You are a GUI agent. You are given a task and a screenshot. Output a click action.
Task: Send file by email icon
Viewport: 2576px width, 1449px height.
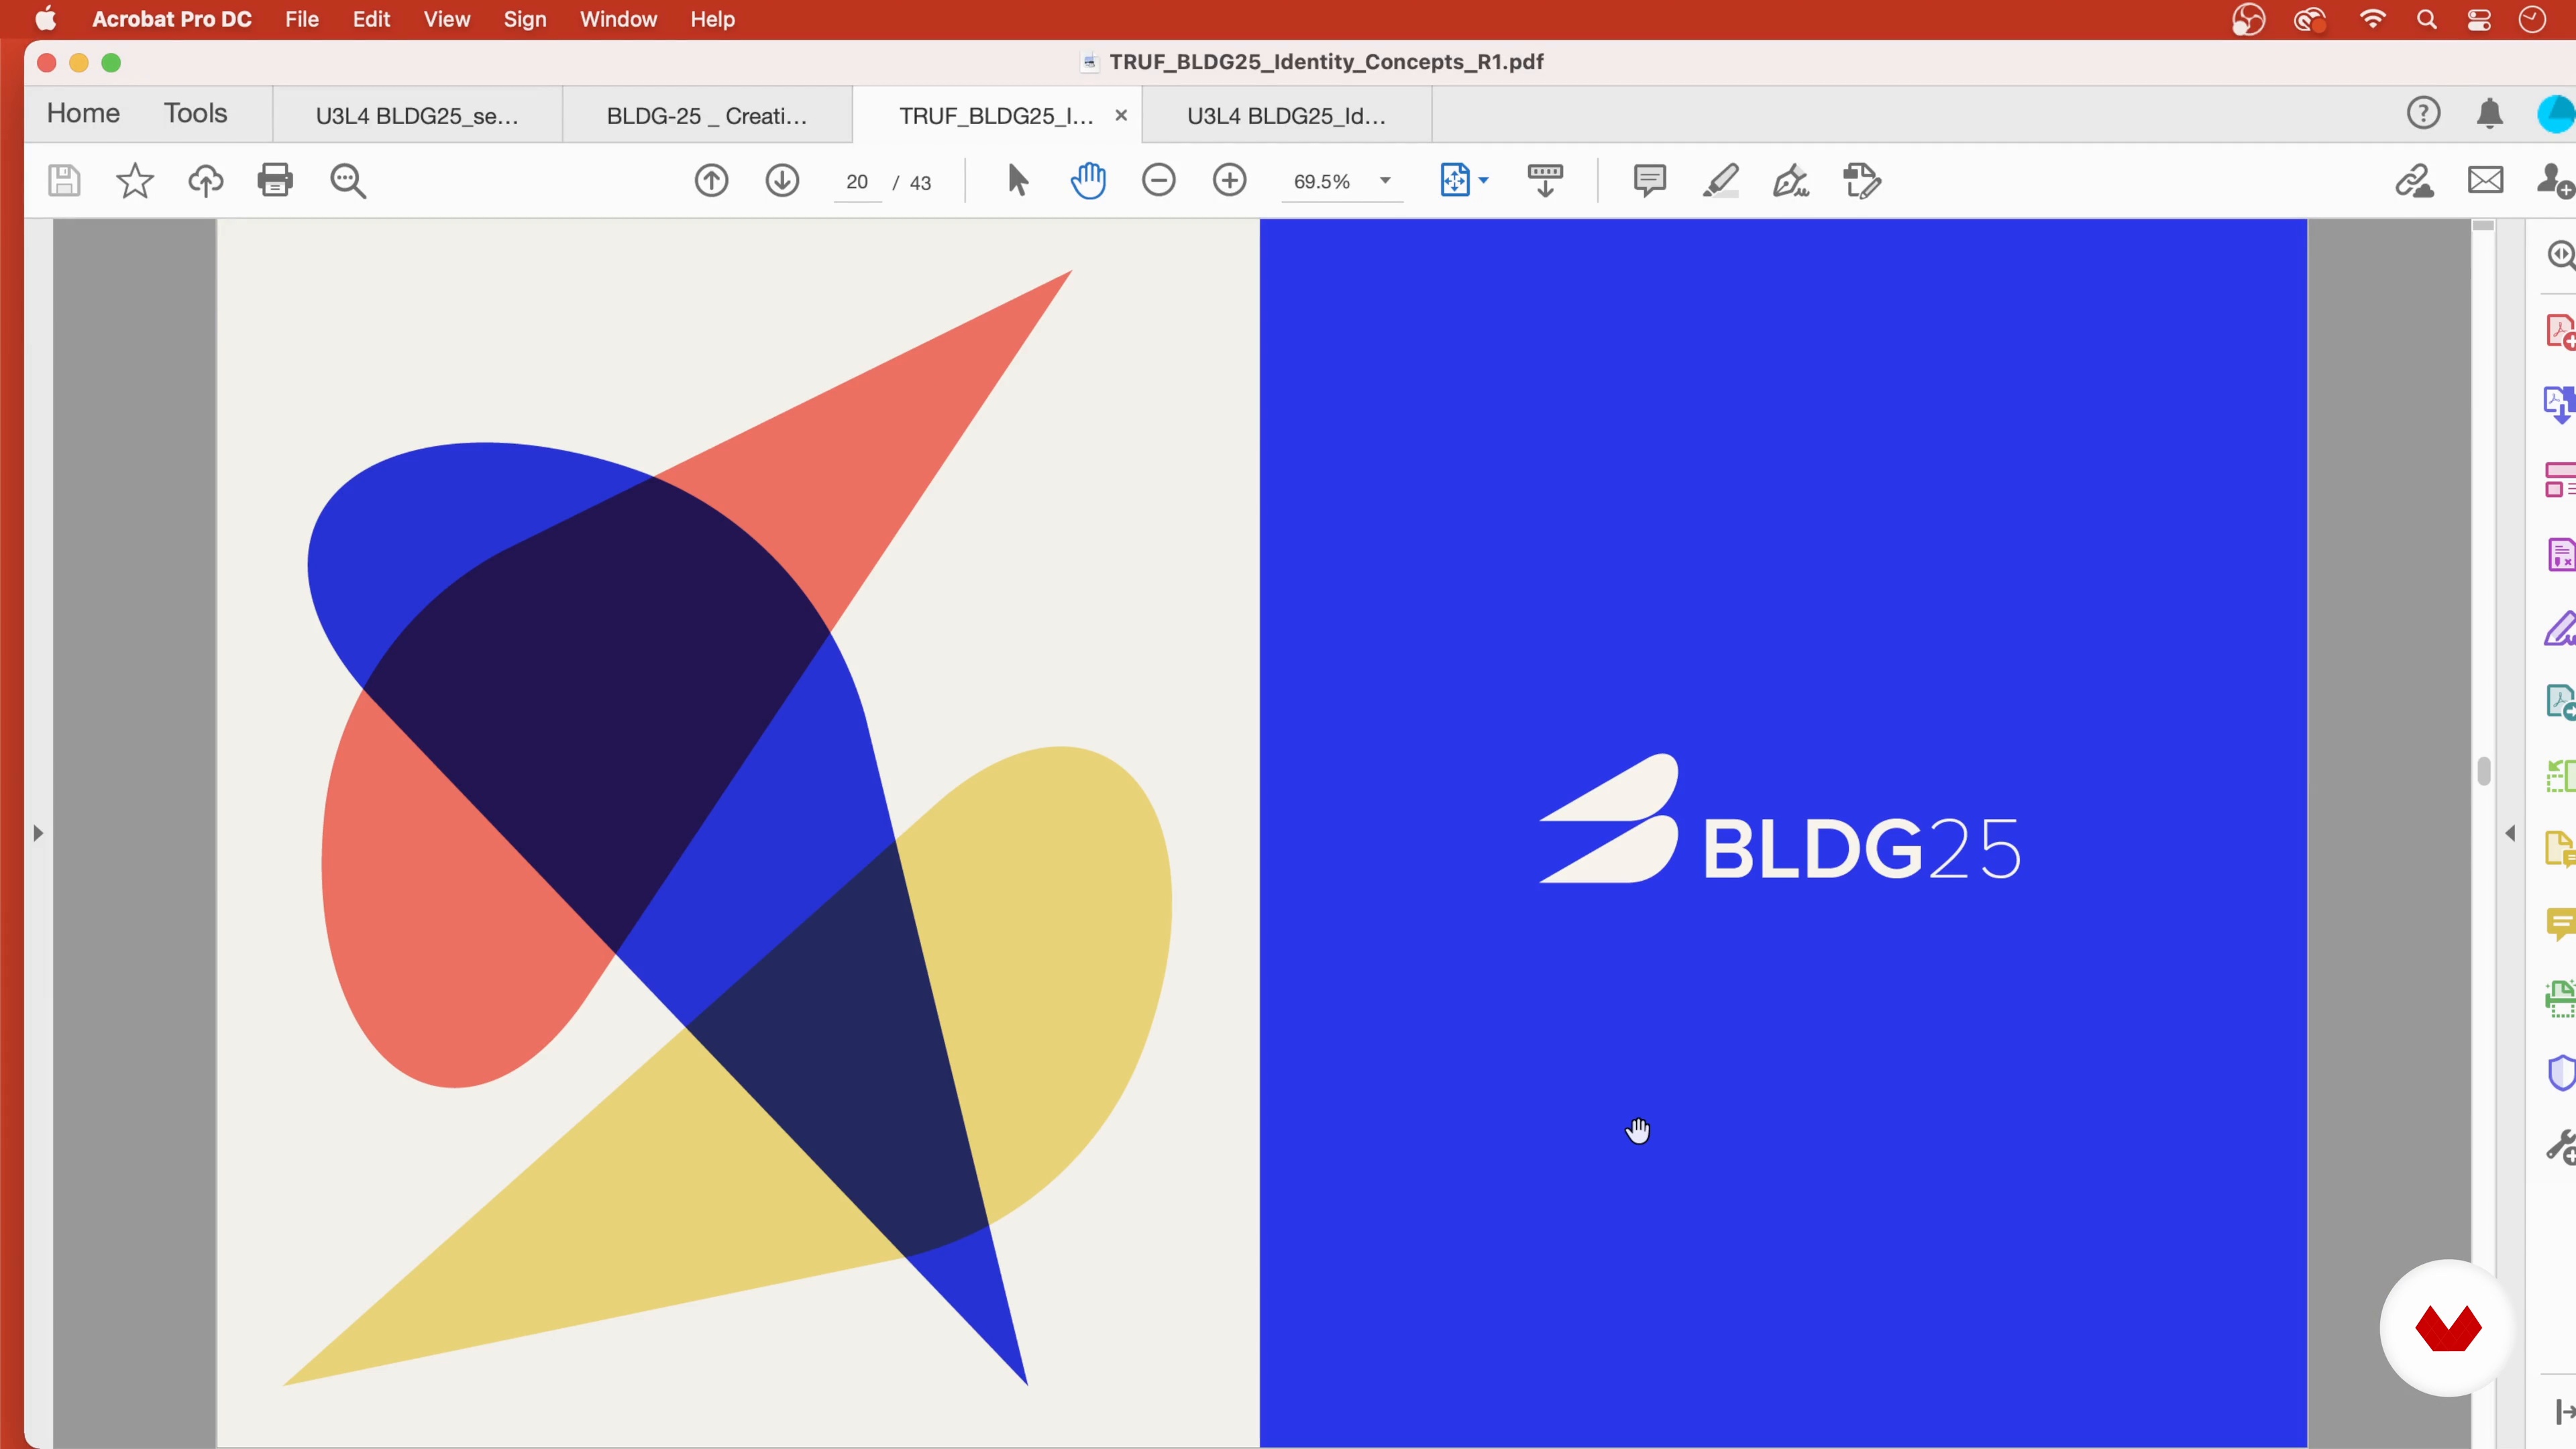2485,181
